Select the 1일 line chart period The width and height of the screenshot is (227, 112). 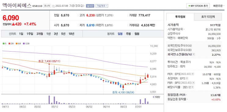click(x=21, y=34)
